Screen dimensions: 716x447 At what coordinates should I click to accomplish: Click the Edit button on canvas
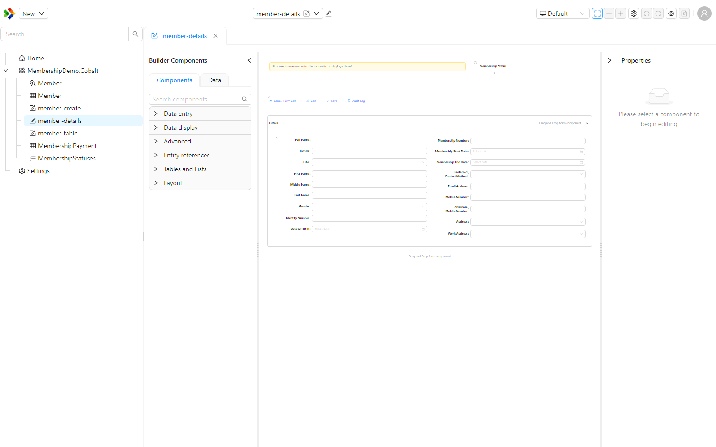pyautogui.click(x=311, y=101)
